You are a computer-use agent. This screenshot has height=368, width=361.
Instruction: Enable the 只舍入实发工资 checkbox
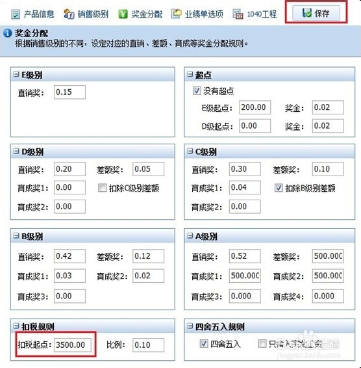pyautogui.click(x=262, y=344)
